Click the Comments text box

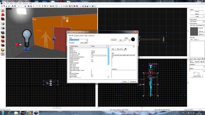click(123, 74)
